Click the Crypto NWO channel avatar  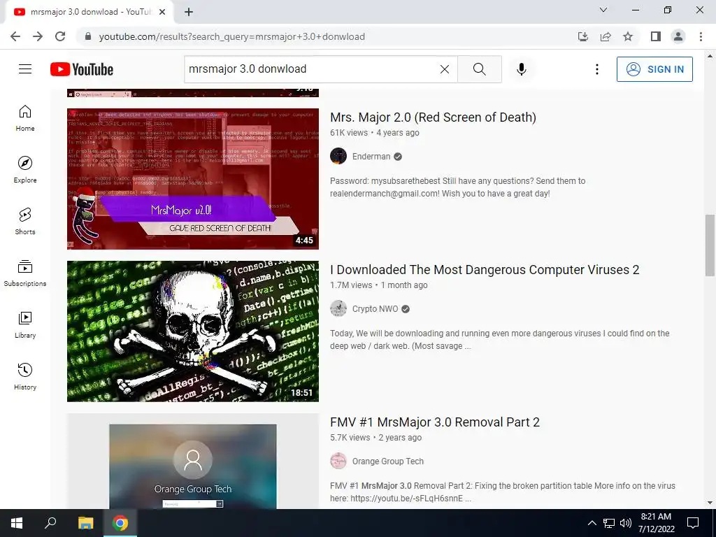point(338,308)
